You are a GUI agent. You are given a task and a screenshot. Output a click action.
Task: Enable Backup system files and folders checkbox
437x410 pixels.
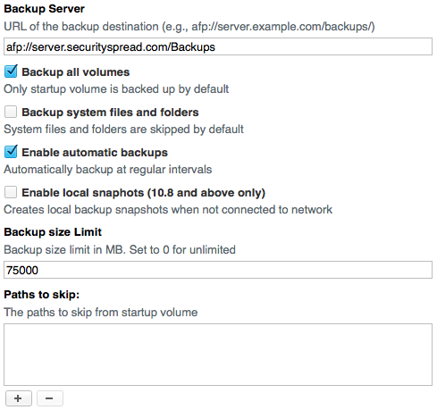click(x=11, y=112)
